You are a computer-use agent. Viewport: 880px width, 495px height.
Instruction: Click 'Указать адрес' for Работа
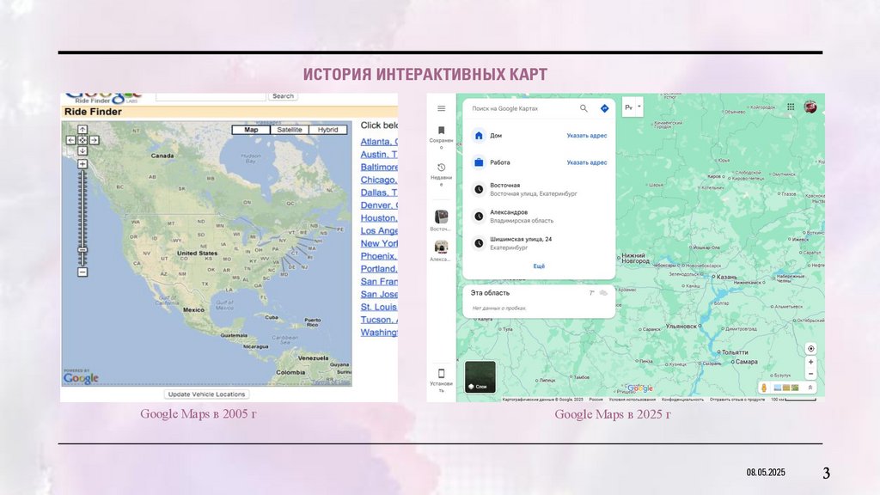(586, 162)
